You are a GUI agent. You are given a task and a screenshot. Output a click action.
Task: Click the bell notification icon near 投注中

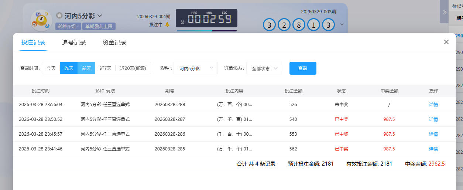point(167,24)
